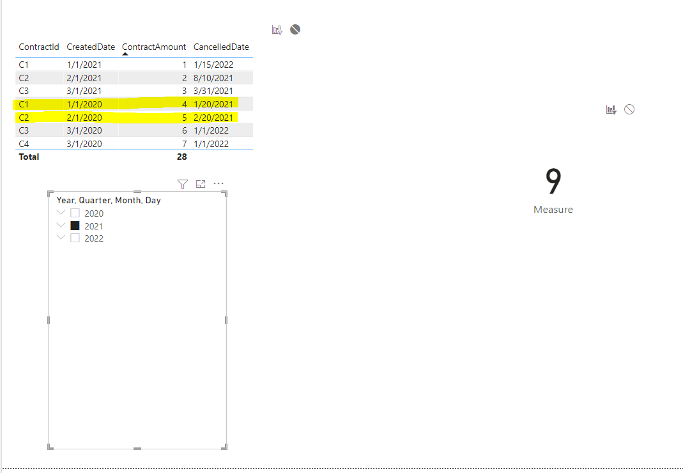Check the 2020 year checkbox
Image resolution: width=683 pixels, height=473 pixels.
75,213
